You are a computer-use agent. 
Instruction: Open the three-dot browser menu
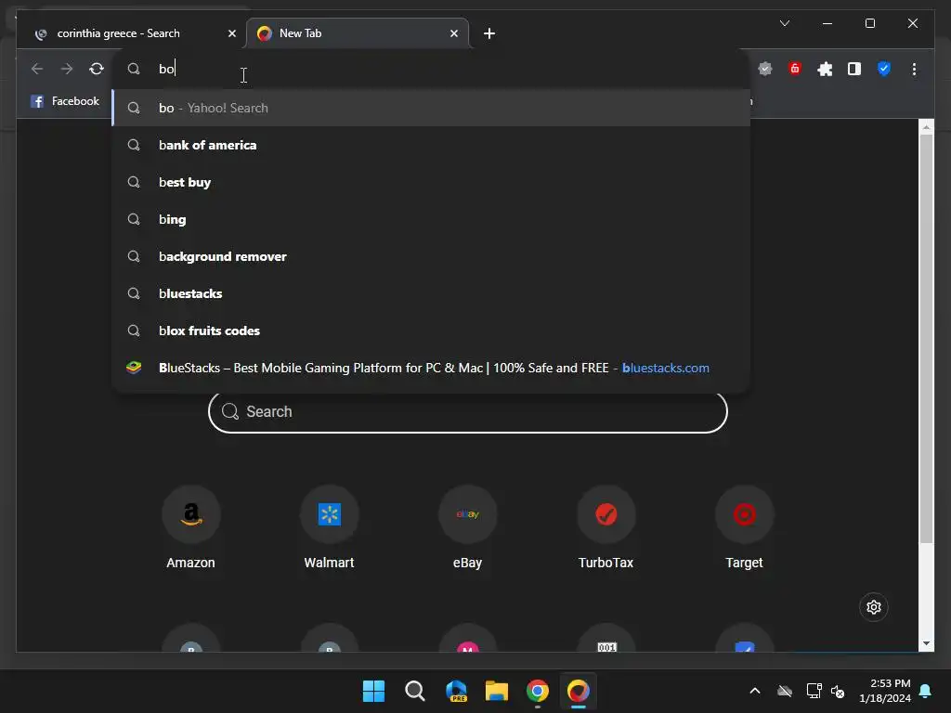(914, 69)
